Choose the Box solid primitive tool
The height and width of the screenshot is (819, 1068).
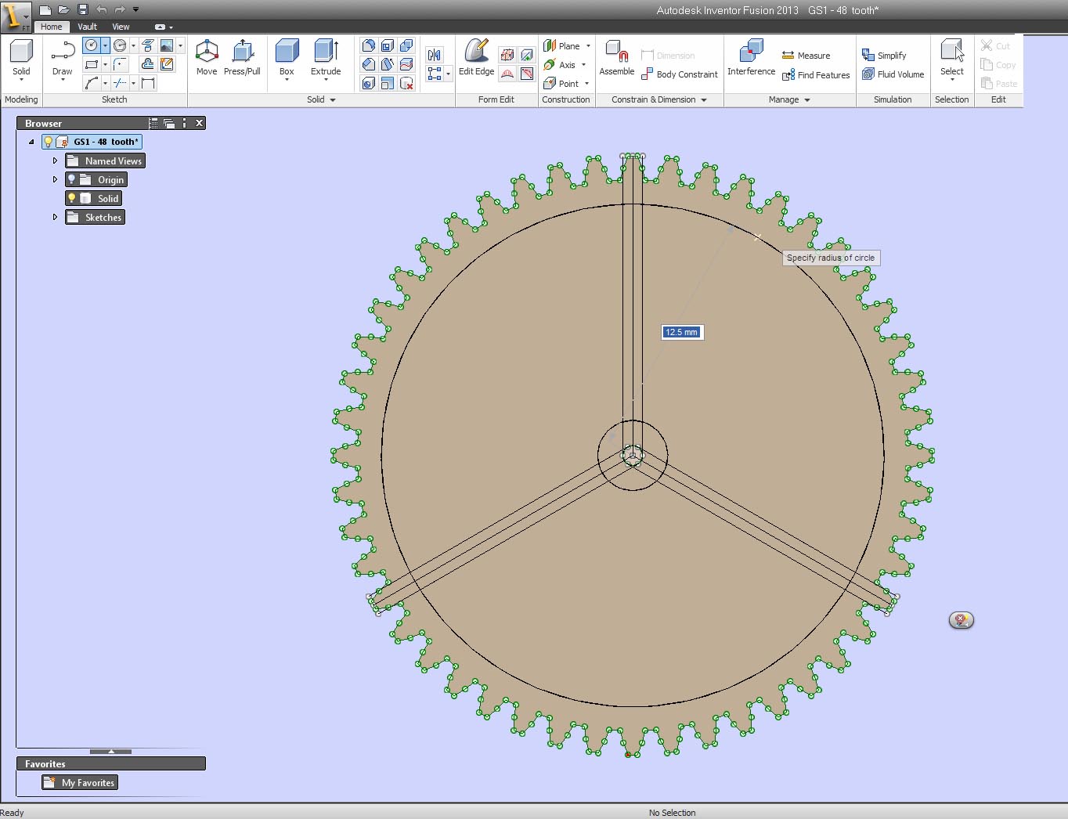(x=287, y=60)
